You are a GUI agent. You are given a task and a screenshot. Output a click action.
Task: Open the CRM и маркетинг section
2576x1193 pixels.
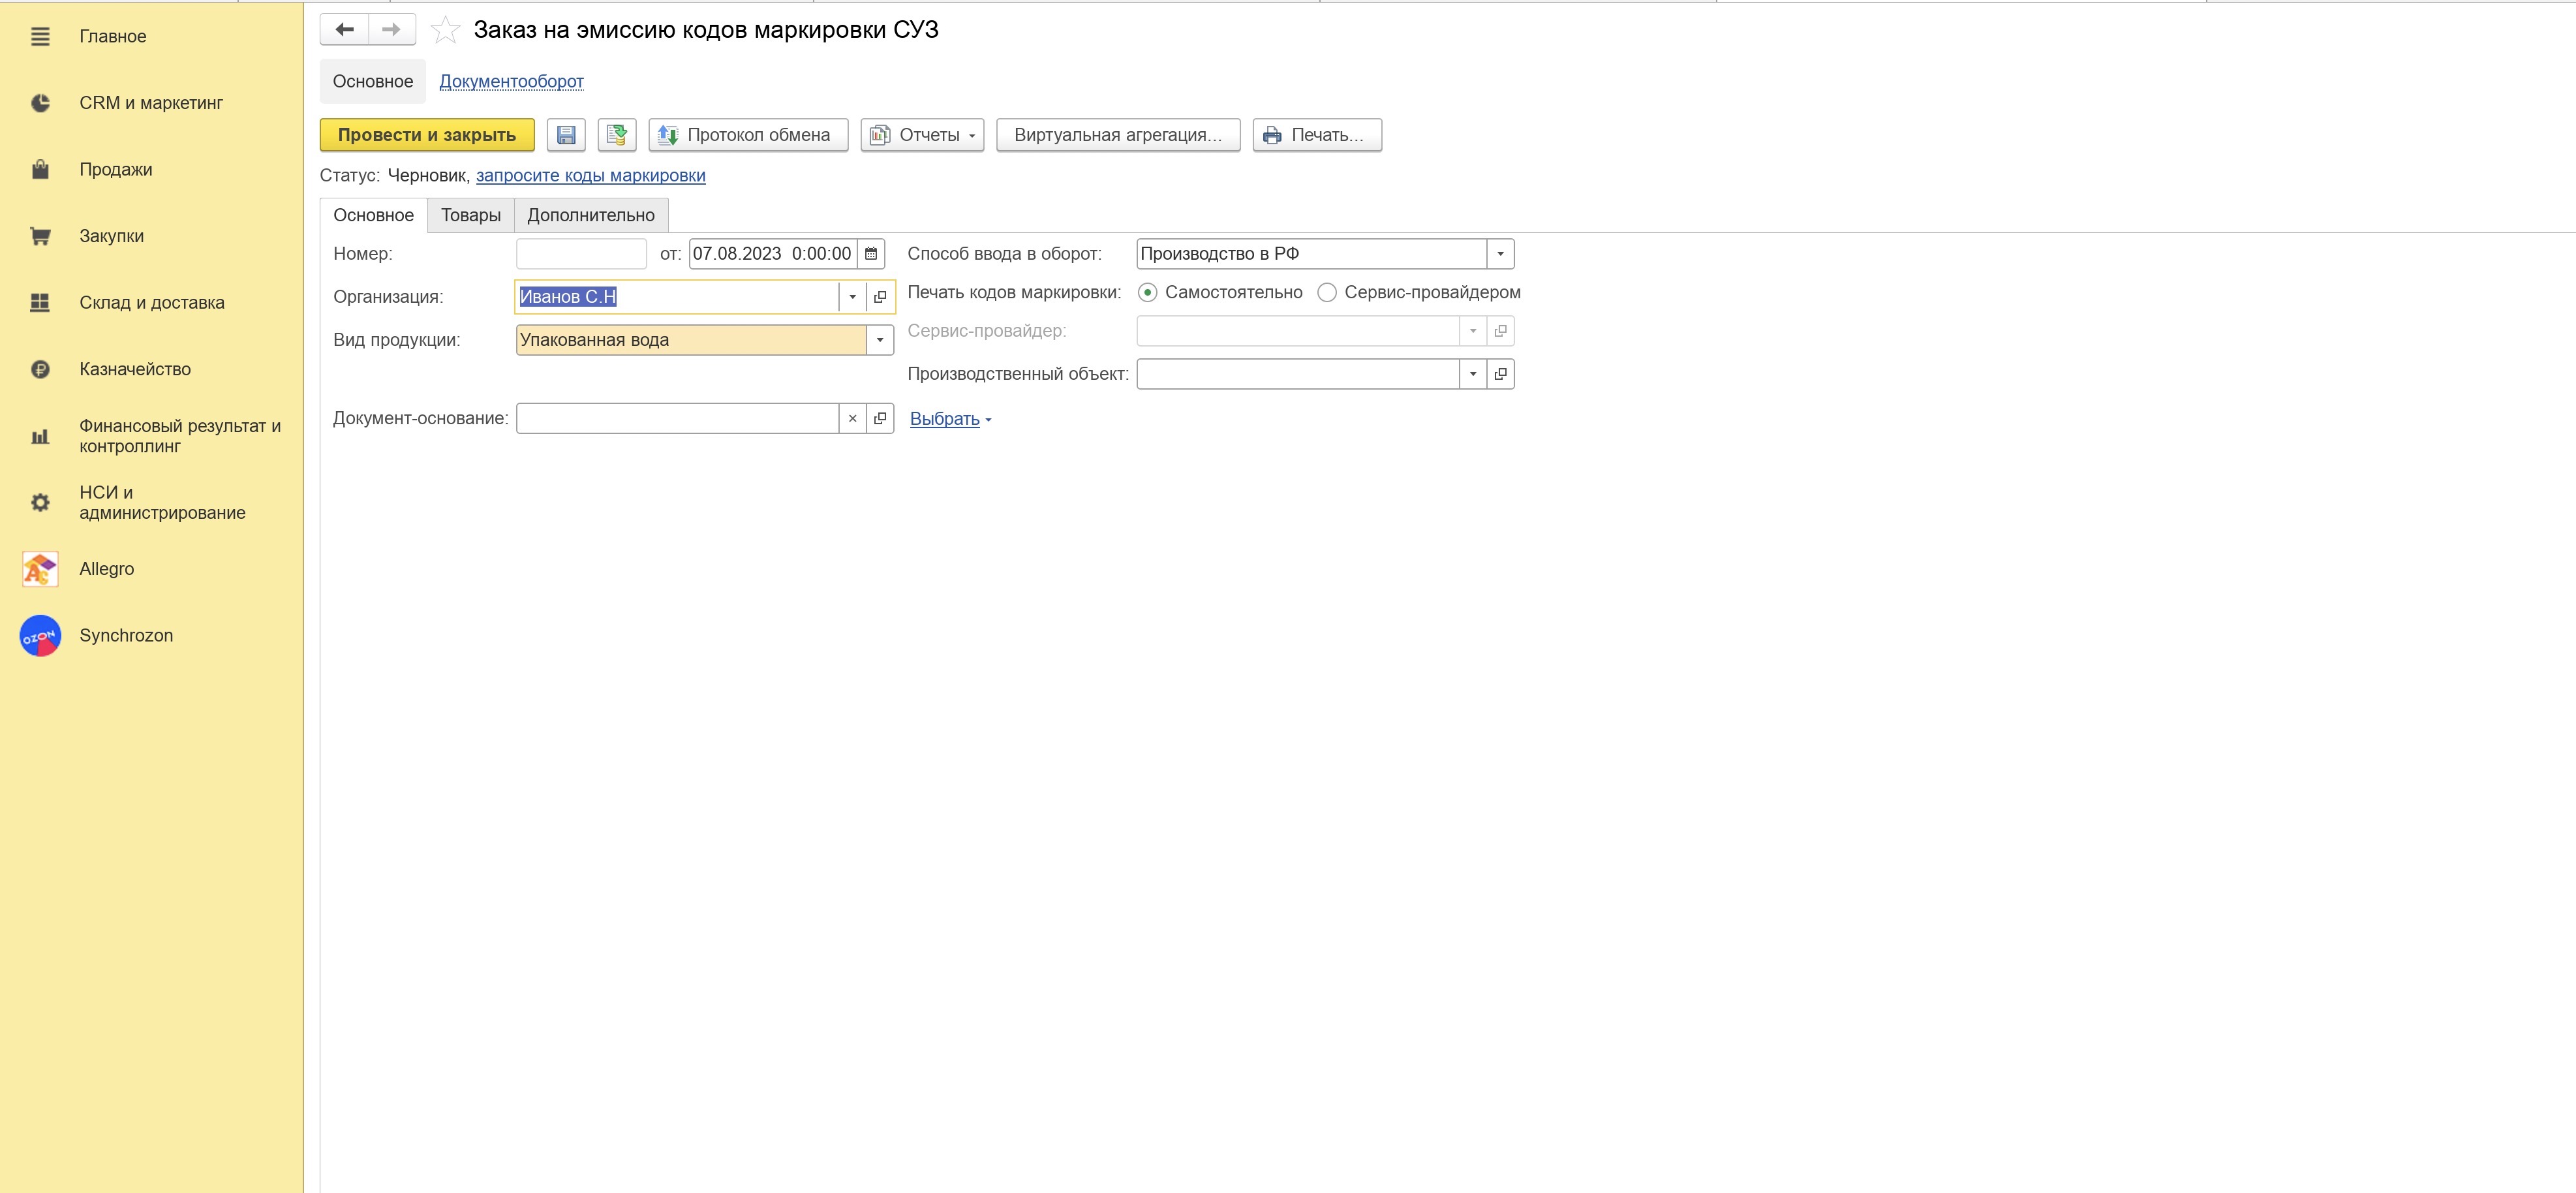(x=151, y=103)
